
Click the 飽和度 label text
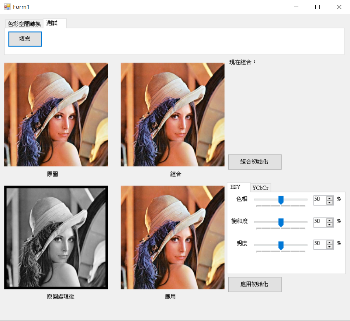(x=239, y=221)
